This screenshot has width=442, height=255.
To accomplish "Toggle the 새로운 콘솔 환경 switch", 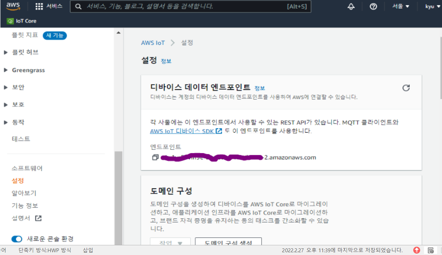I will [x=17, y=239].
